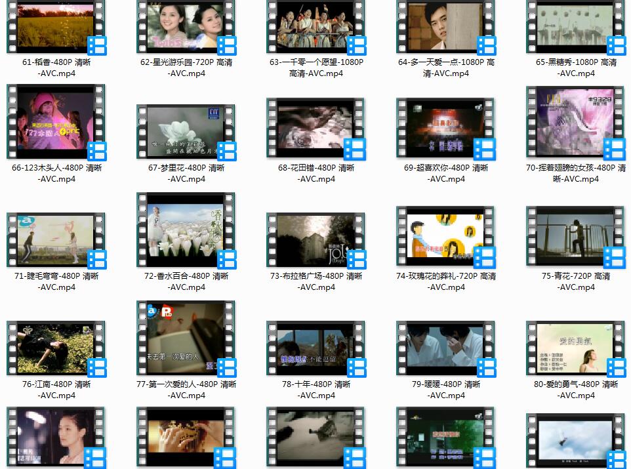Click the label "78-十年-480P 清晰-AVC.mp4"
This screenshot has width=631, height=469.
(316, 390)
